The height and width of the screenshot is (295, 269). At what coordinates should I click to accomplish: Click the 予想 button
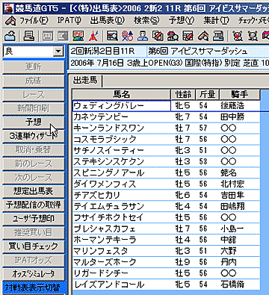pyautogui.click(x=34, y=122)
